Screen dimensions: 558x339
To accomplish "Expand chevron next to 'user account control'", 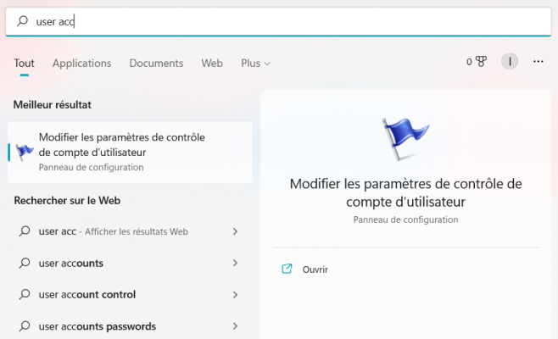I will [x=235, y=295].
